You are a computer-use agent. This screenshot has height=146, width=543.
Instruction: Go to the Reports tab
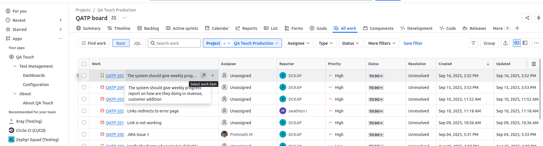246,28
